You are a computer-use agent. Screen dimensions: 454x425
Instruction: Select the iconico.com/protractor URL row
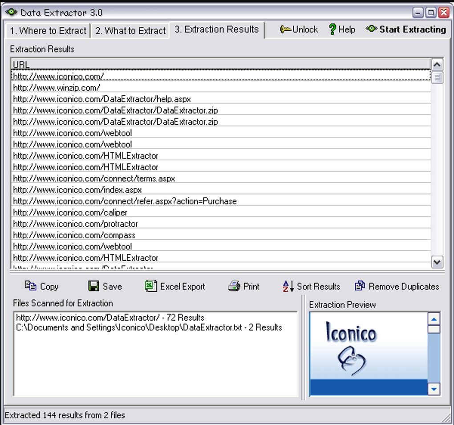click(221, 223)
